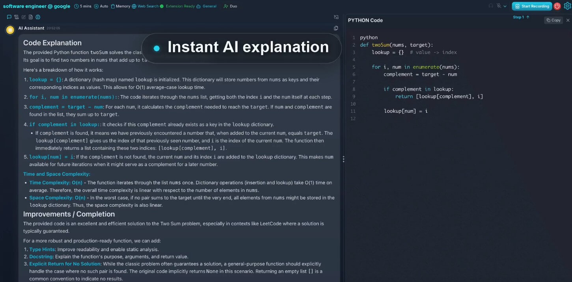
Task: Click the edit pencil icon in the toolbar
Action: (x=24, y=17)
